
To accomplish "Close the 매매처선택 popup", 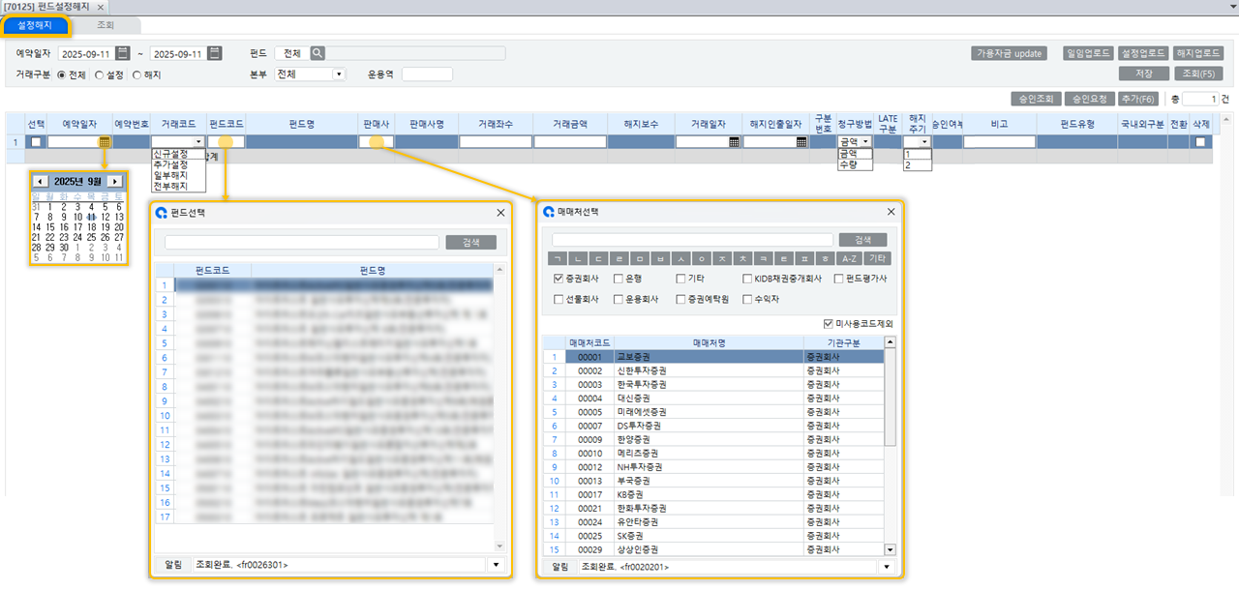I will tap(891, 211).
